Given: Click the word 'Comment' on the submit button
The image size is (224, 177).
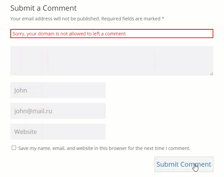Looking at the screenshot, I should [x=198, y=164].
